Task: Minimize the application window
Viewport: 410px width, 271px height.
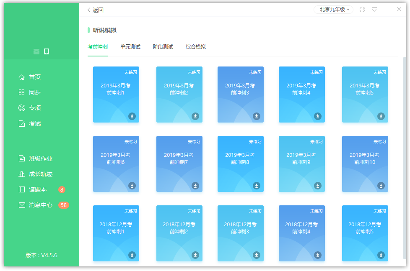Action: [387, 9]
